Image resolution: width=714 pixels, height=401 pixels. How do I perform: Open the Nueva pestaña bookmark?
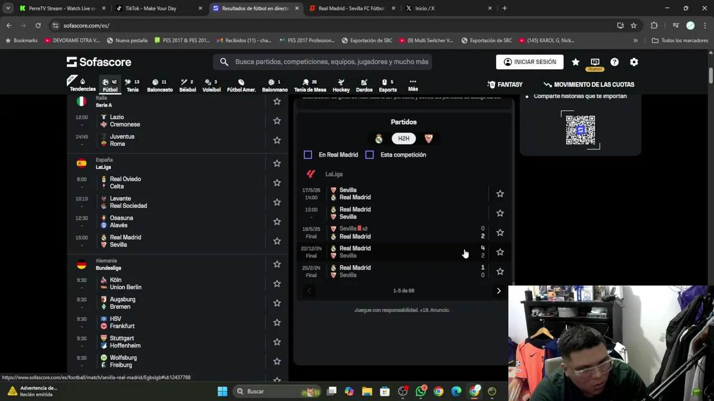point(127,41)
